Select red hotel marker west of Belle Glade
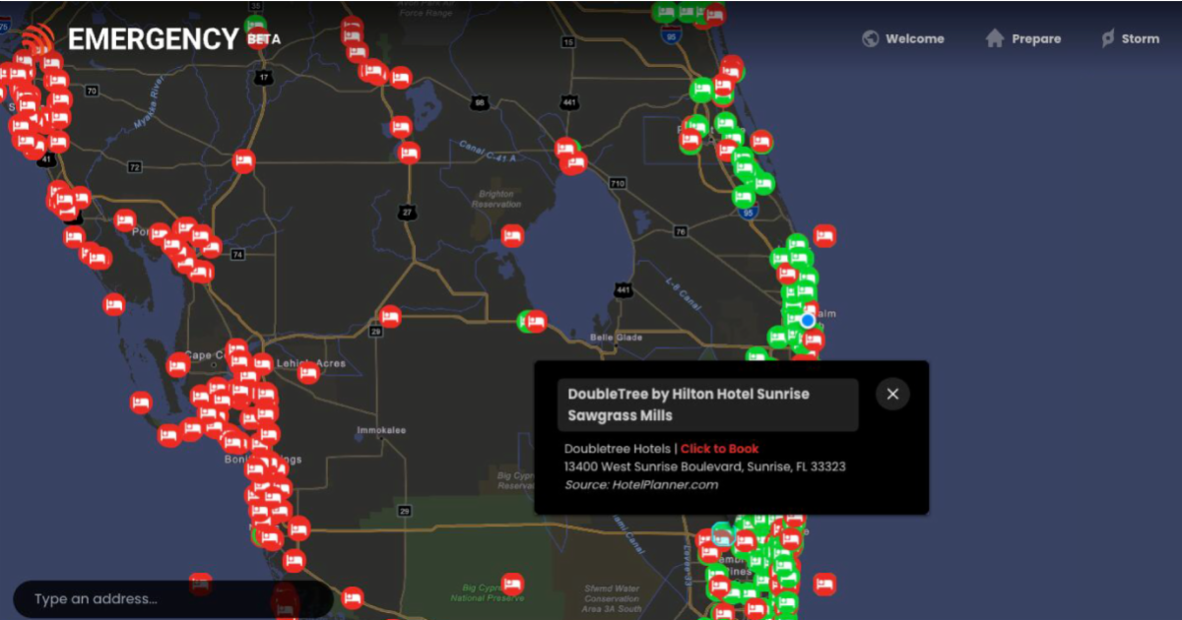Viewport: 1182px width, 620px height. click(x=536, y=321)
